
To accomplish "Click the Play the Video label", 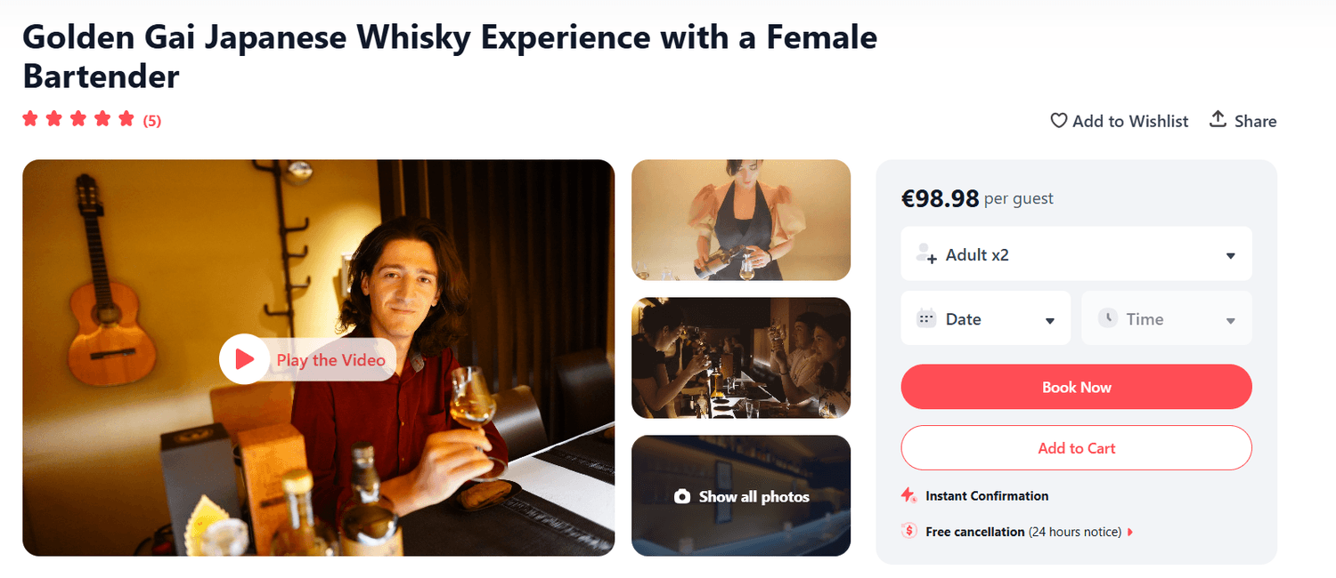I will (x=330, y=360).
